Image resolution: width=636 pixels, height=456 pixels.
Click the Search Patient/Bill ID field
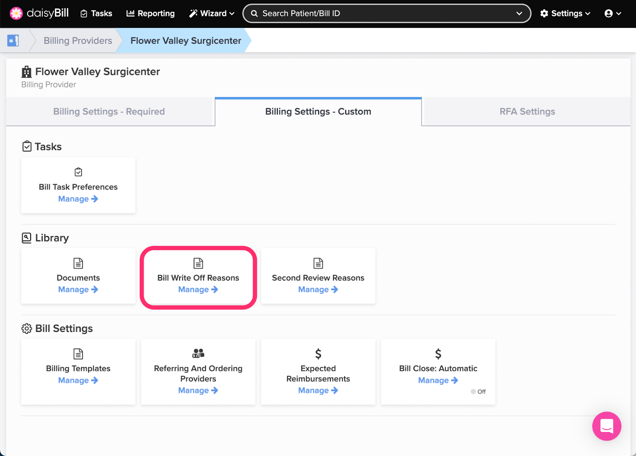(x=387, y=14)
